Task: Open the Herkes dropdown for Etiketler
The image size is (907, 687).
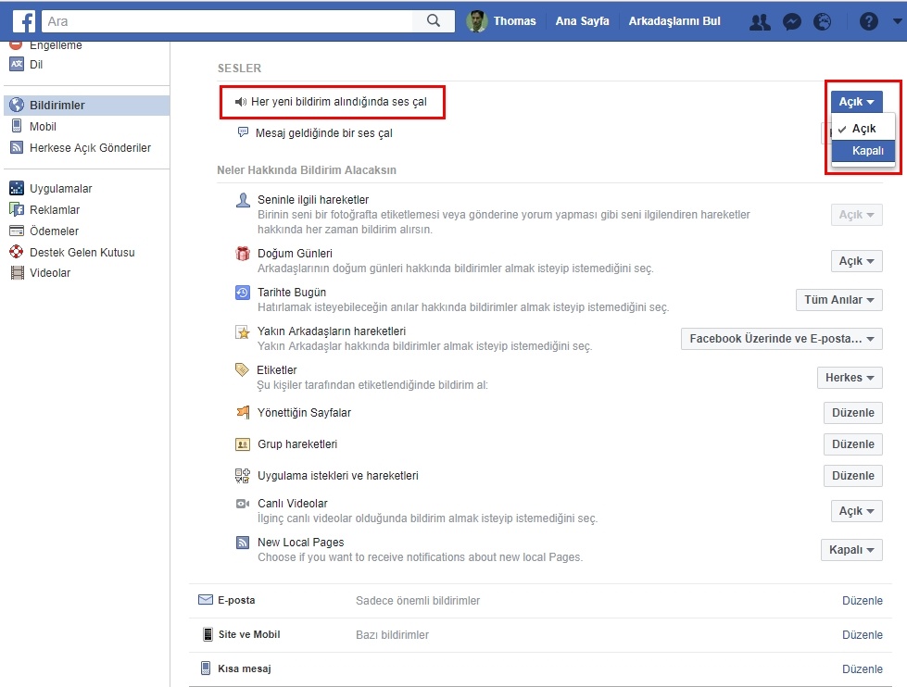Action: (850, 378)
